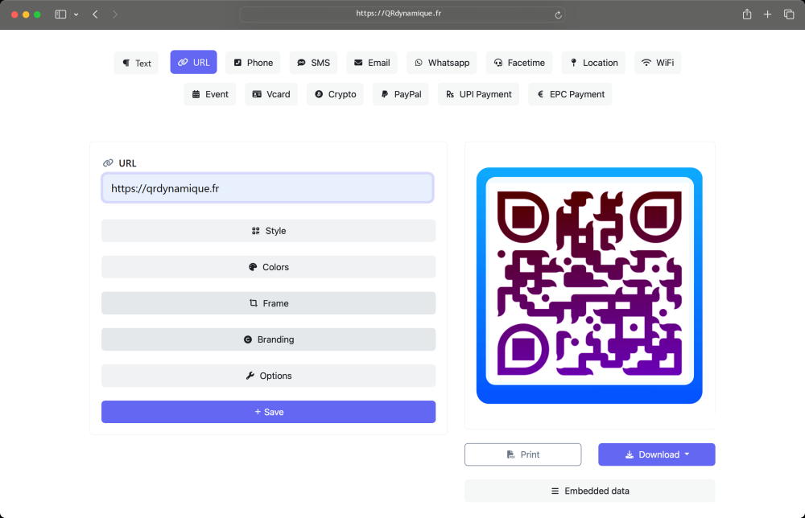Save the QR code
805x518 pixels.
[269, 412]
